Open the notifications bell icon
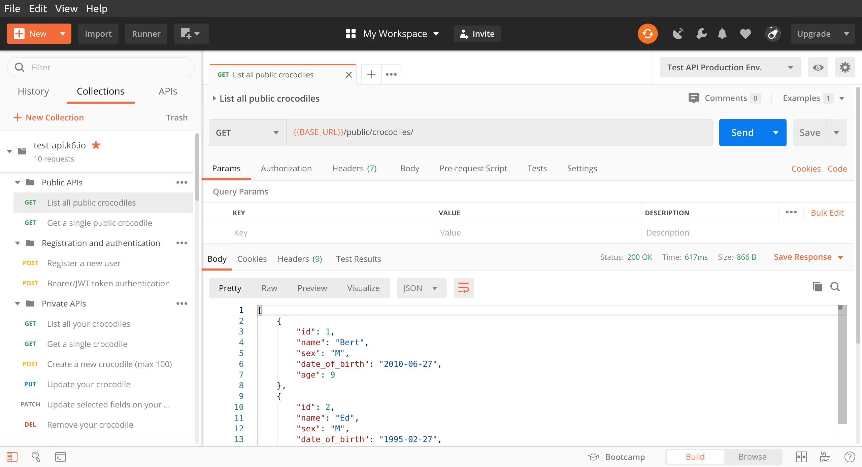The height and width of the screenshot is (467, 862). 722,34
